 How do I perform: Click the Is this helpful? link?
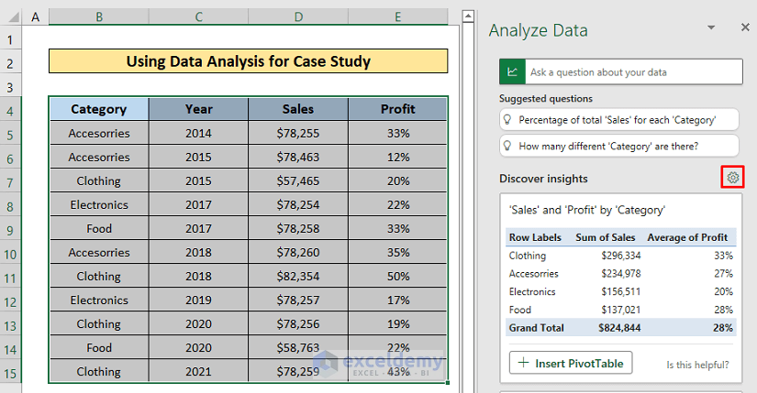click(697, 365)
